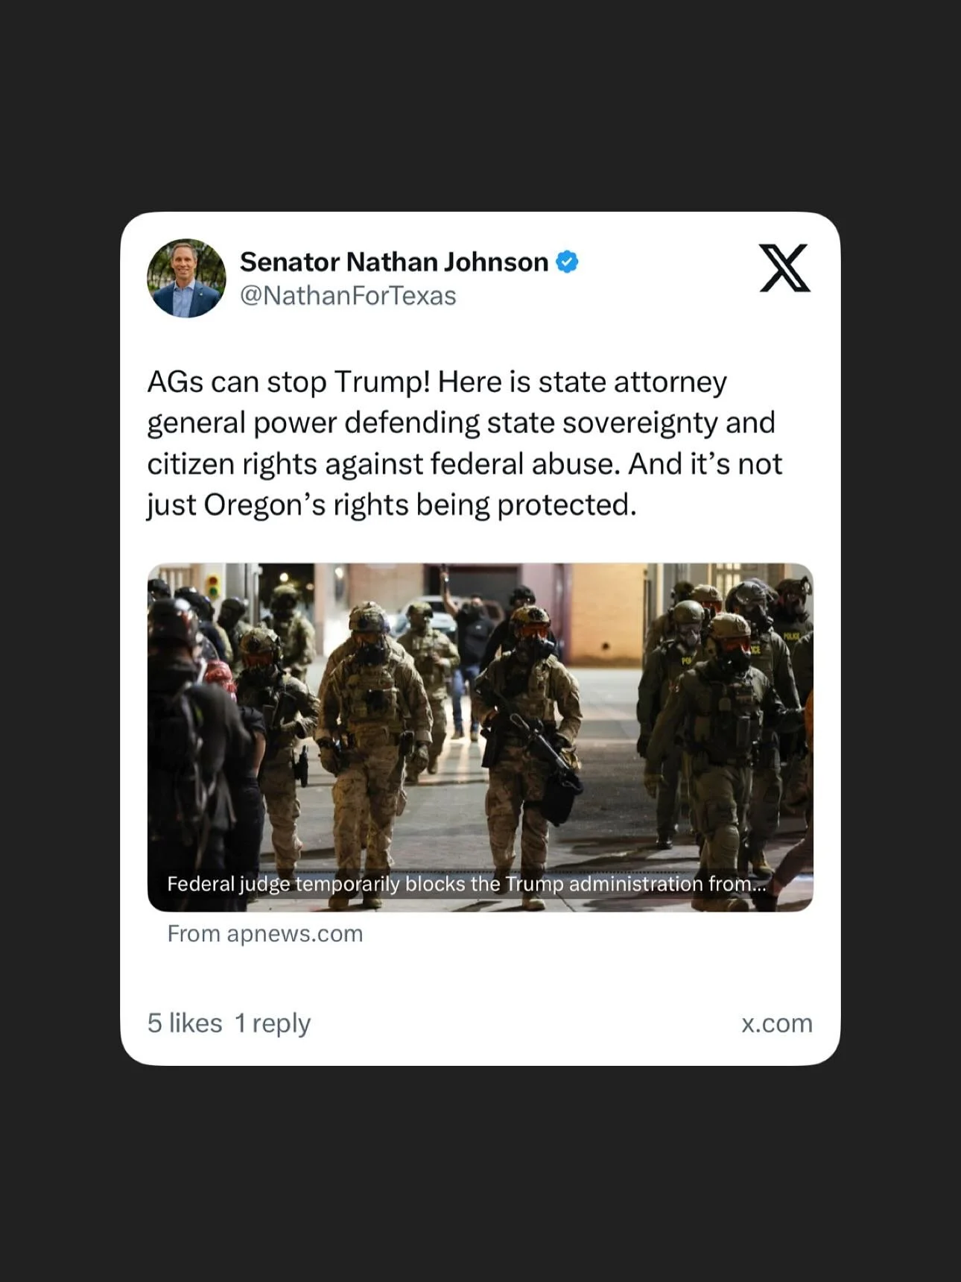View the 5 likes count
This screenshot has height=1282, width=961.
tap(185, 1023)
